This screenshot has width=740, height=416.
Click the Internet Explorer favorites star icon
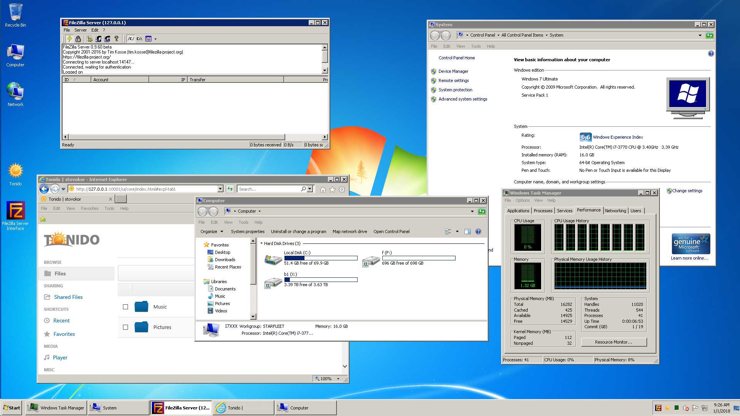click(x=332, y=190)
